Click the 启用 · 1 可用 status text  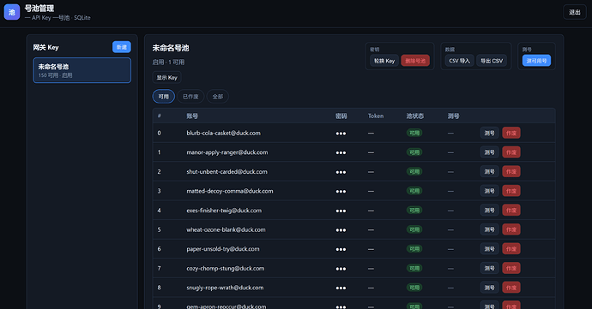click(x=168, y=62)
